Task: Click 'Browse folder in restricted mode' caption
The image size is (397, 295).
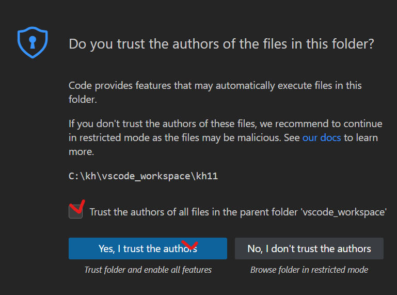Action: 309,270
